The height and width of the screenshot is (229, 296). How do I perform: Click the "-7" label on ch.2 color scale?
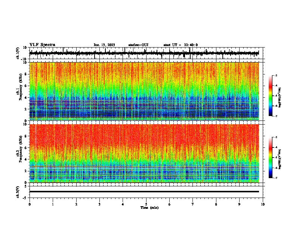click(275, 178)
